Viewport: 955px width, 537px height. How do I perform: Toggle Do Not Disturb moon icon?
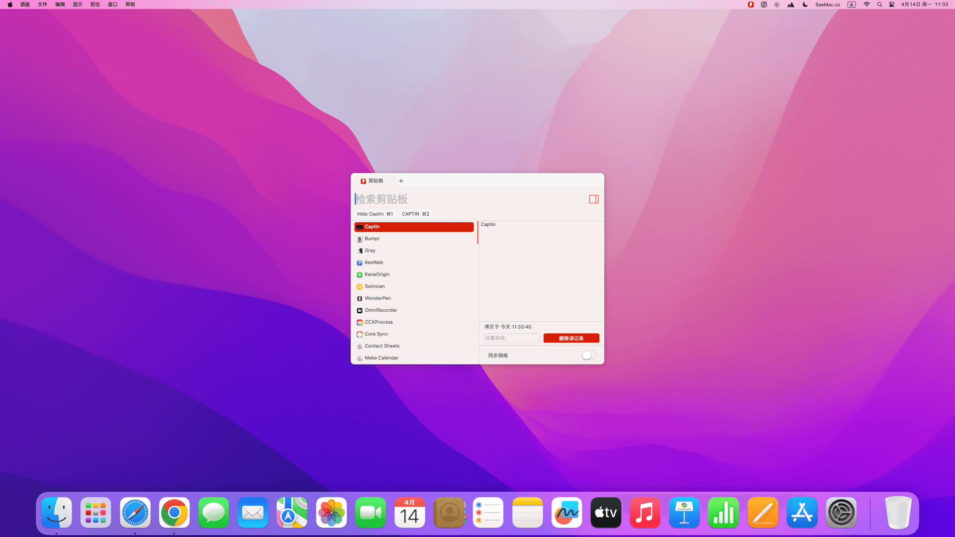coord(805,4)
